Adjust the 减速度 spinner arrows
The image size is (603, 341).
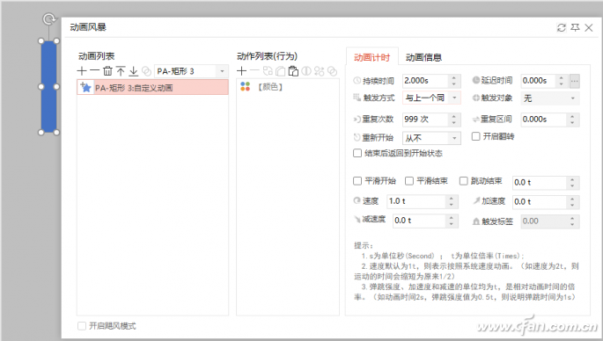[452, 221]
